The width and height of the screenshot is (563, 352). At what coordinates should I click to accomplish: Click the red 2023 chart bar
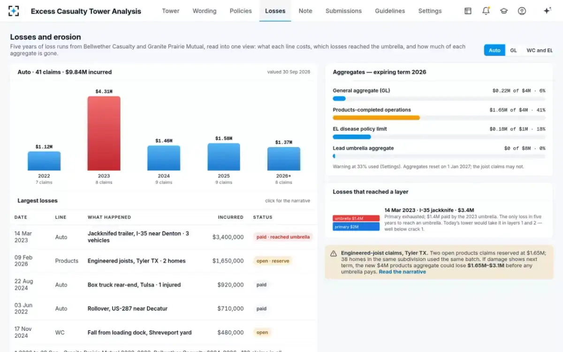[x=104, y=133]
